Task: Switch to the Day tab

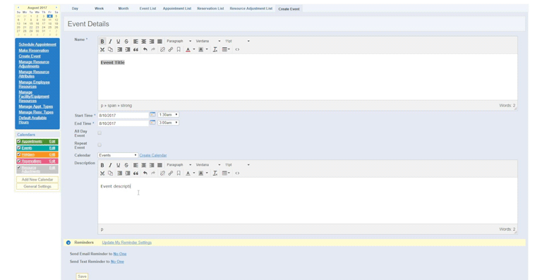Action: (x=75, y=8)
